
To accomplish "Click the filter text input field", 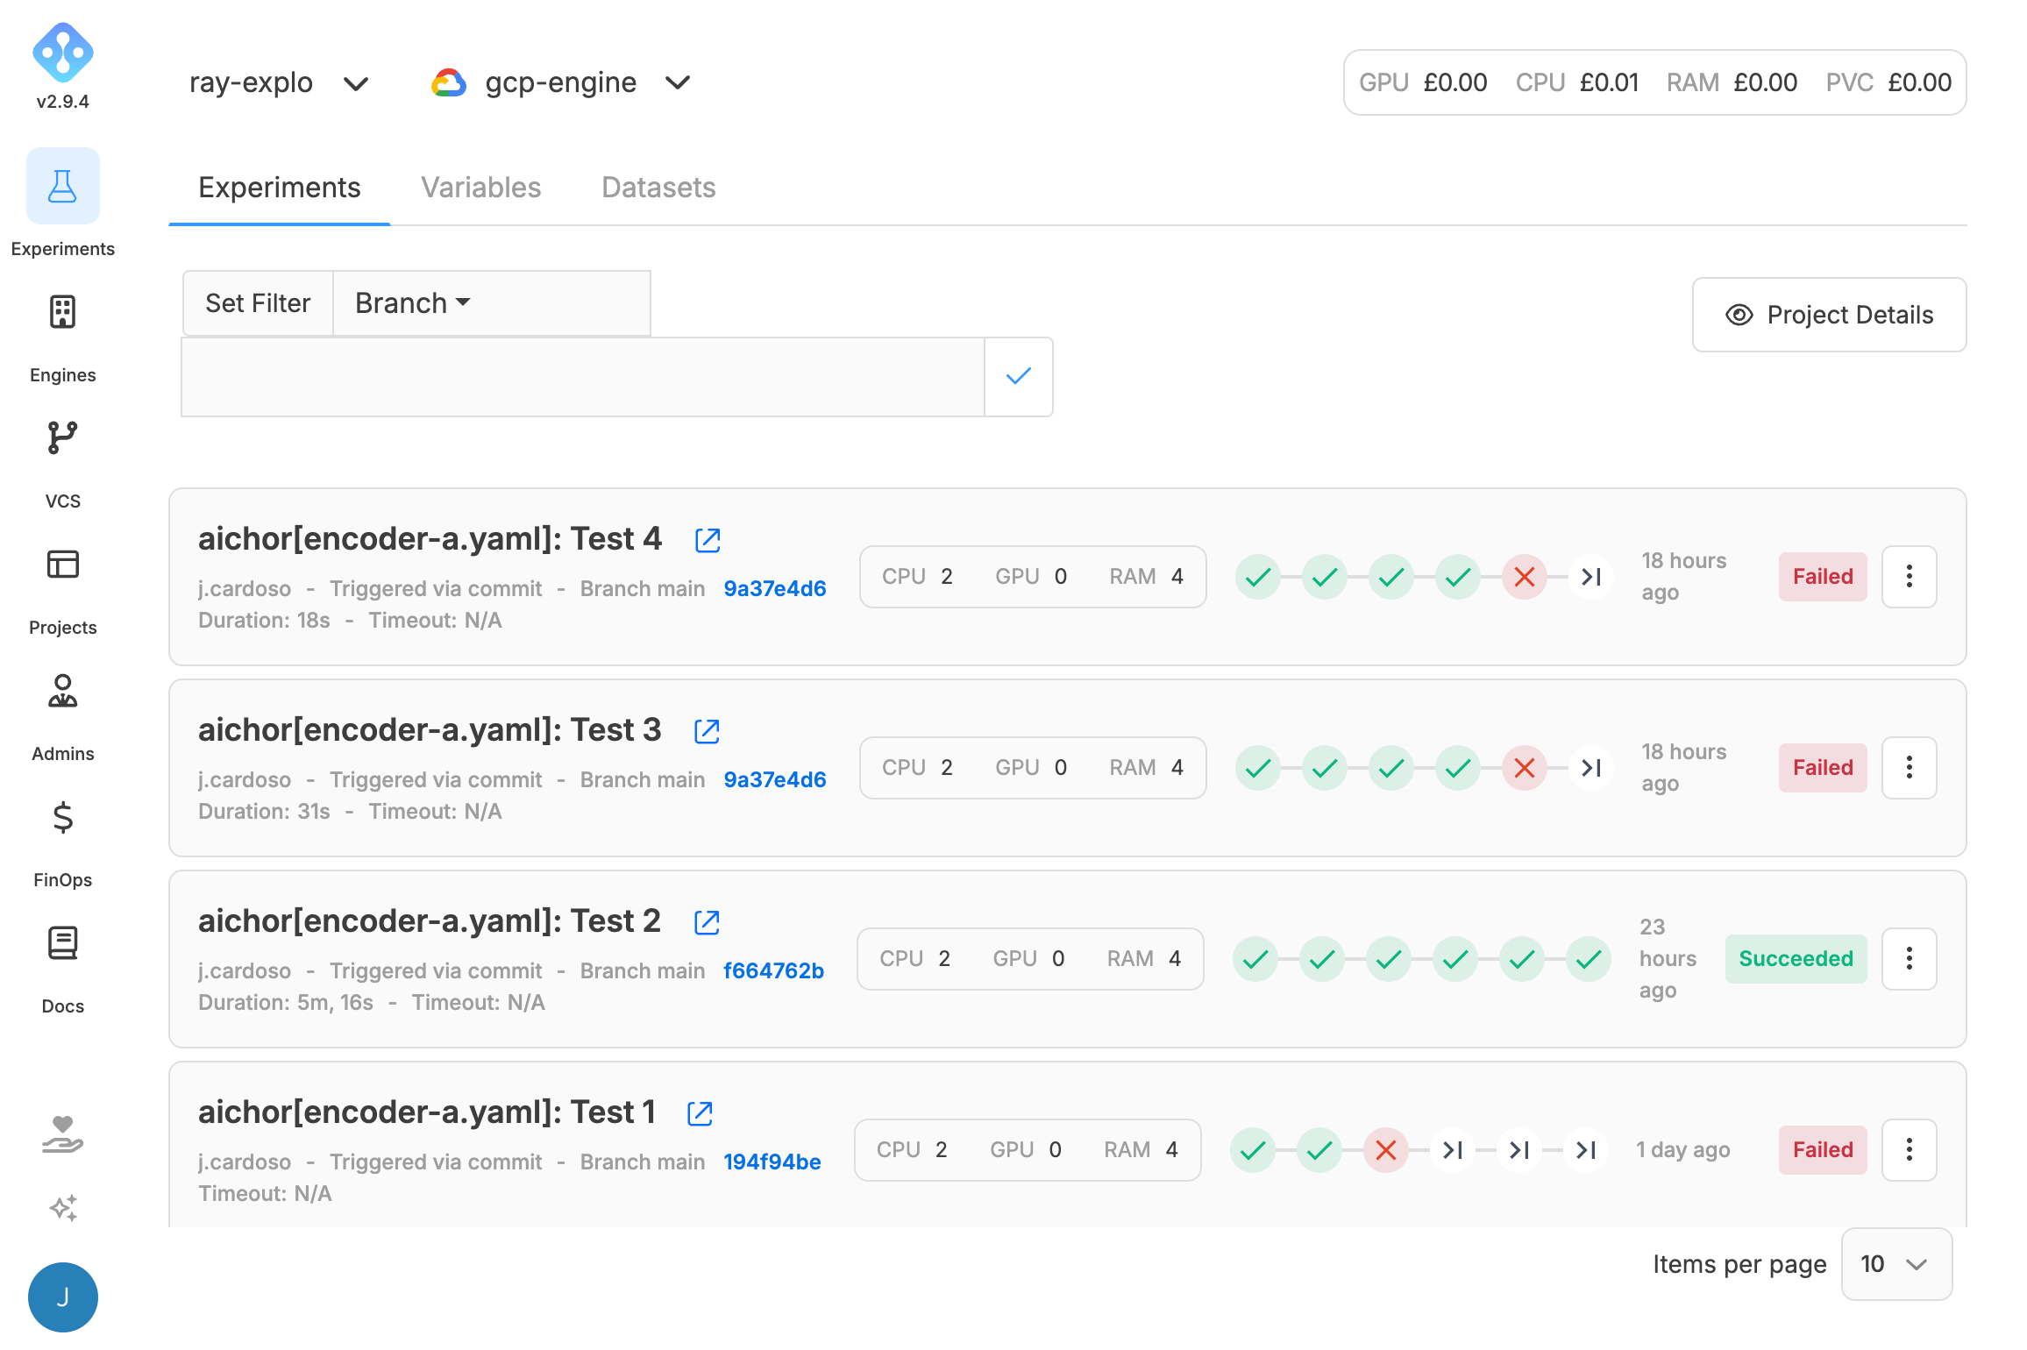I will [582, 377].
